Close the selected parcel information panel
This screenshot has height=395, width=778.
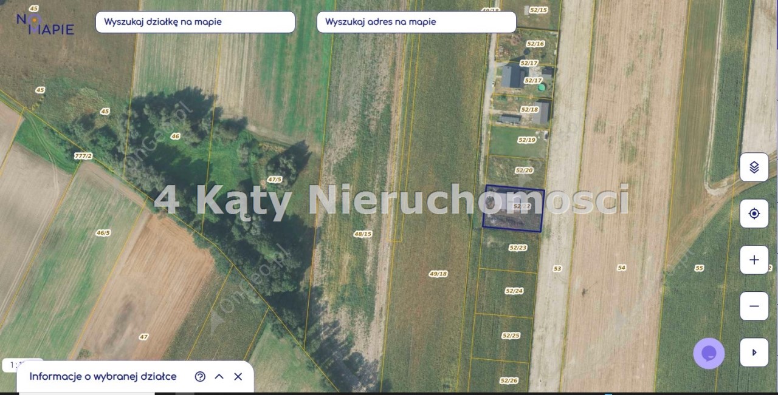(x=238, y=376)
